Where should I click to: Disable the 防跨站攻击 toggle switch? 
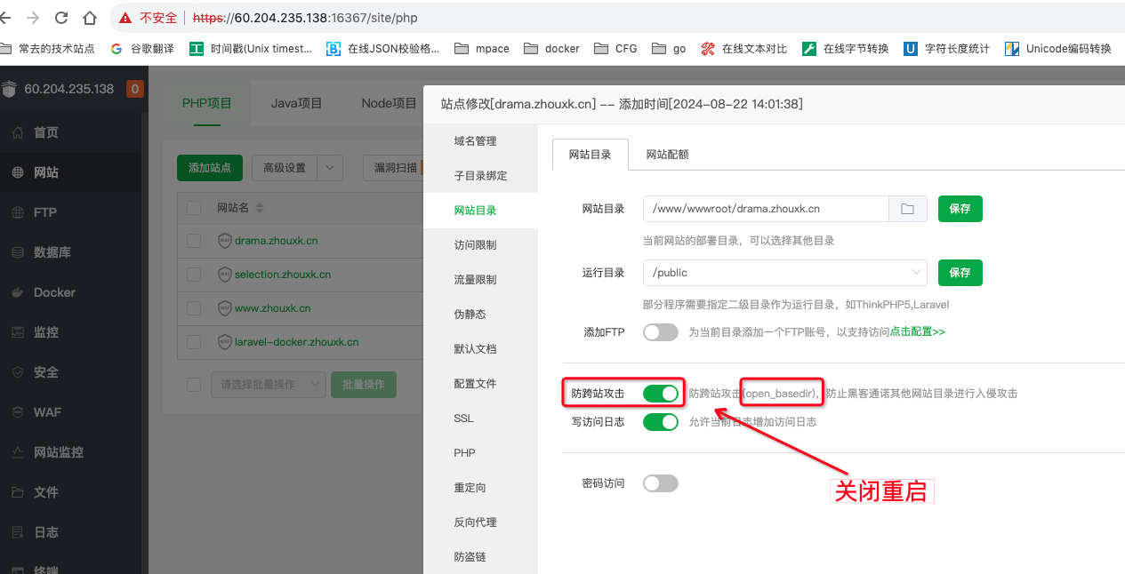pyautogui.click(x=660, y=393)
